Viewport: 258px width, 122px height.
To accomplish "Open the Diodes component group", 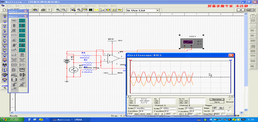I will click(5, 26).
